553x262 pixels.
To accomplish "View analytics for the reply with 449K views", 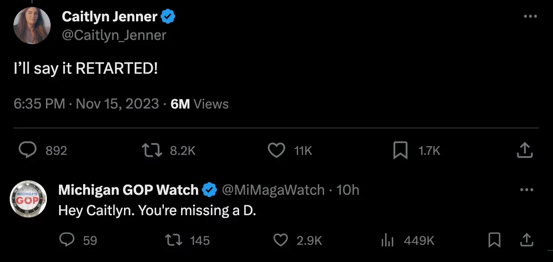I will pyautogui.click(x=387, y=240).
